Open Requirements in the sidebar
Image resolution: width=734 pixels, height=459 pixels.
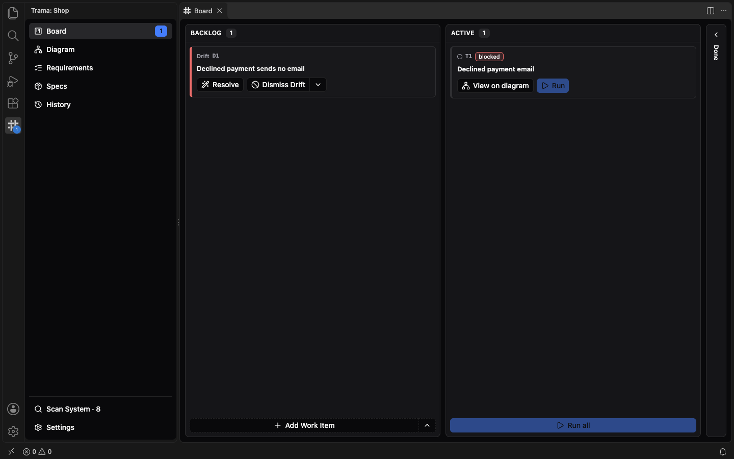(100, 68)
